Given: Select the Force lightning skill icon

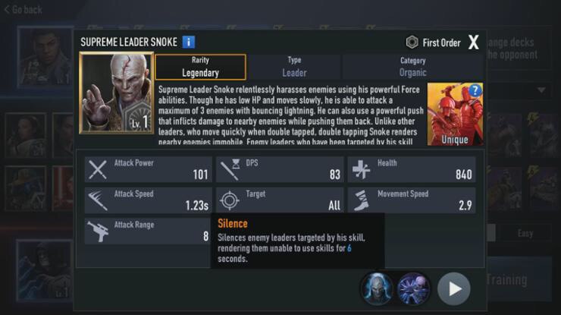Looking at the screenshot, I should [414, 289].
